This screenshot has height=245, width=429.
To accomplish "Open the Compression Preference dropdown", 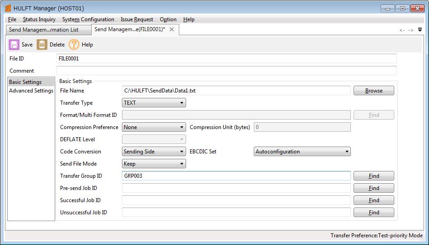I will point(154,127).
